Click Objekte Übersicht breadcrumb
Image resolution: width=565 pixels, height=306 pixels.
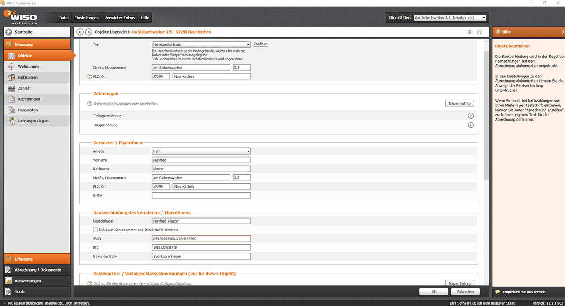[111, 32]
